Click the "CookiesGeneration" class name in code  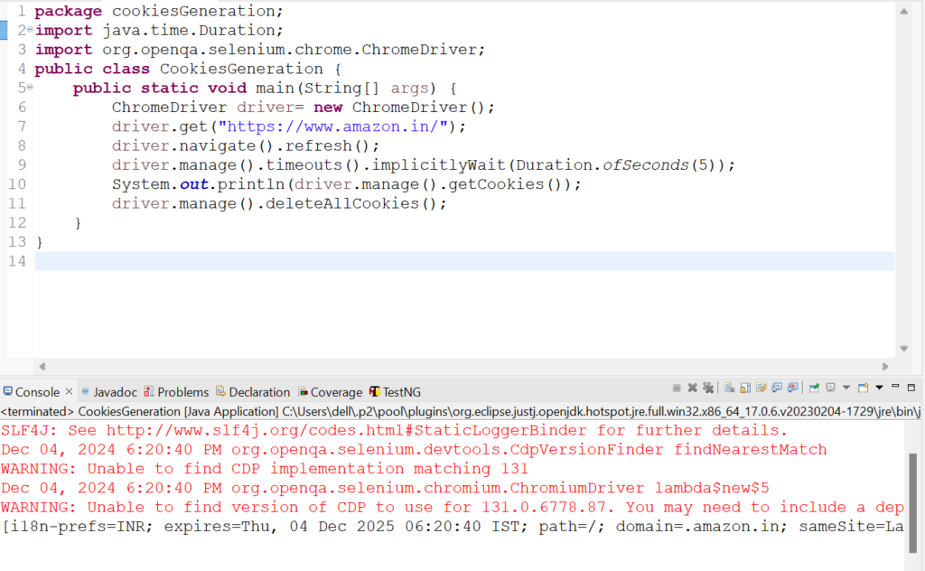coord(241,69)
